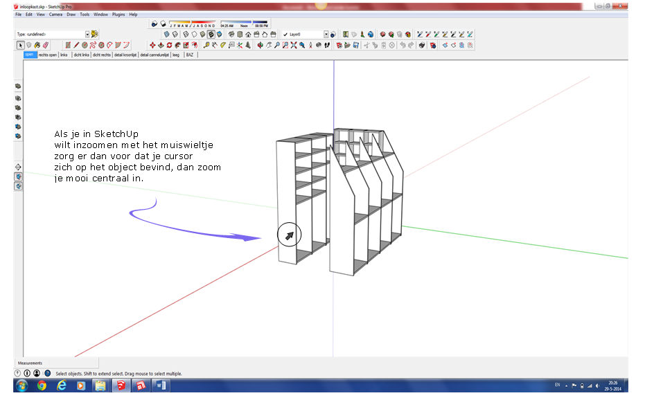
Task: Choose the Tape Measure tool
Action: click(x=206, y=45)
